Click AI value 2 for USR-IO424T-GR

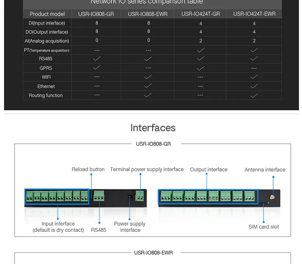[201, 41]
